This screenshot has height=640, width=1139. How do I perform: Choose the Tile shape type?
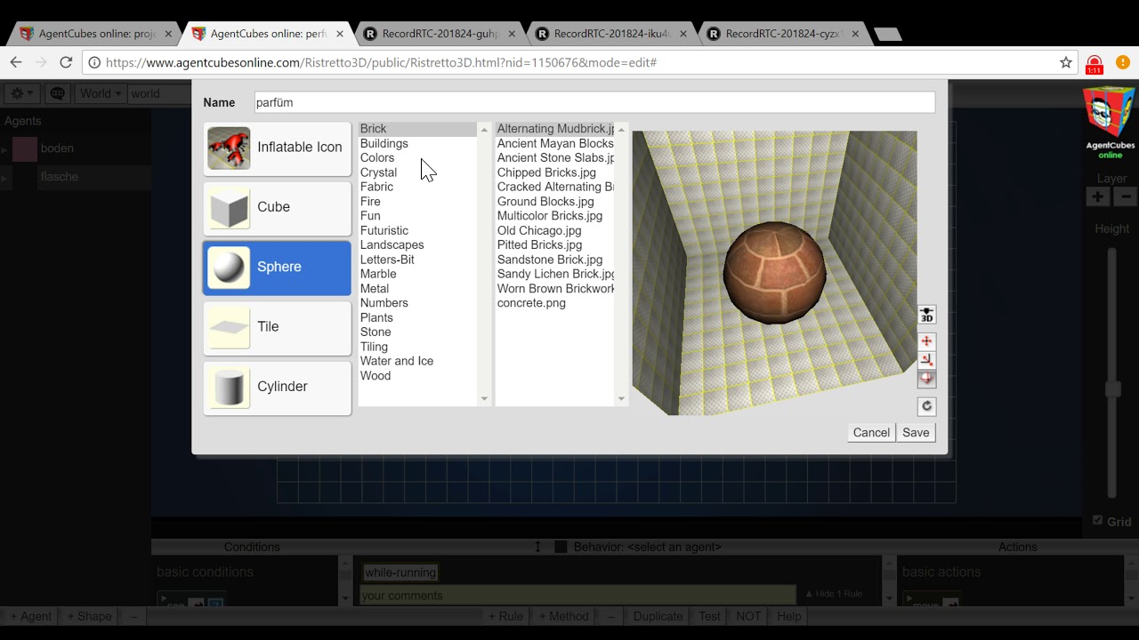point(277,327)
